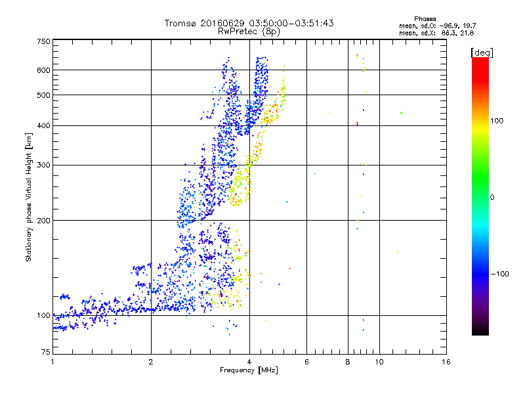
Task: Click the 'RwPretec (8p)' subtitle
Action: click(x=249, y=32)
